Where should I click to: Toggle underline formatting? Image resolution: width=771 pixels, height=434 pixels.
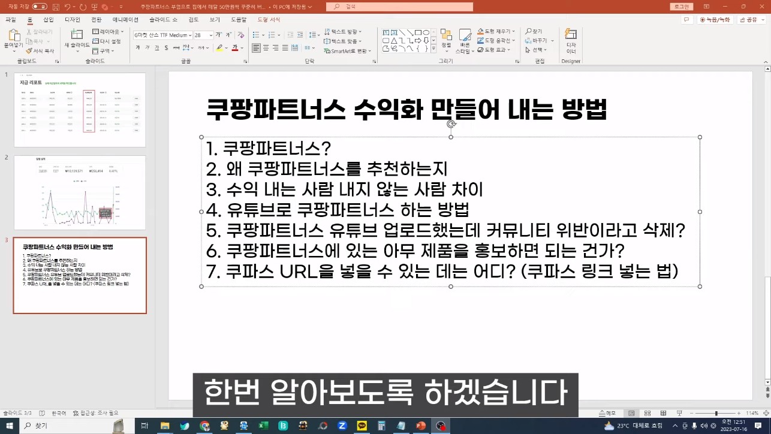pyautogui.click(x=156, y=47)
